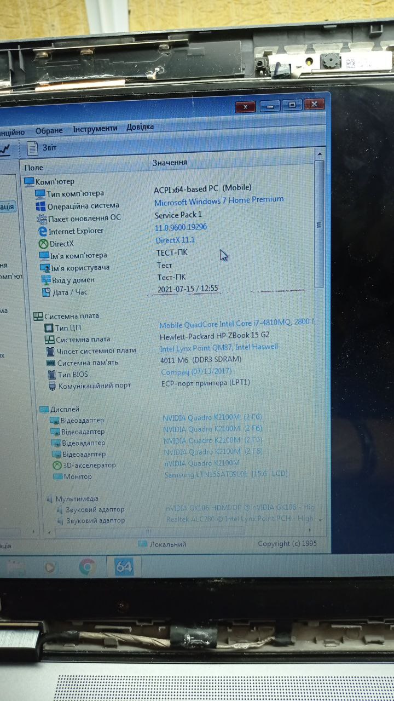Click the Тип BIOS chip icon

coord(51,375)
